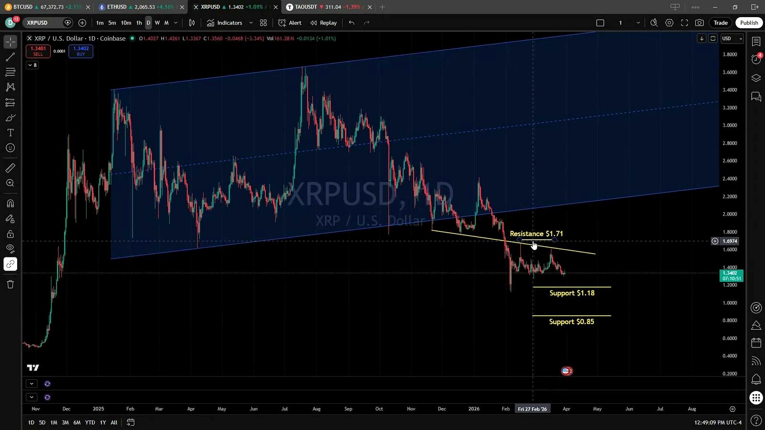The height and width of the screenshot is (430, 765).
Task: Open the help center icon
Action: pyautogui.click(x=756, y=420)
